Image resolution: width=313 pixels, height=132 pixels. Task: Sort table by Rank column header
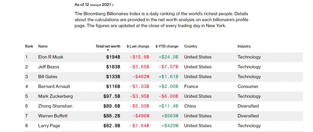click(29, 46)
